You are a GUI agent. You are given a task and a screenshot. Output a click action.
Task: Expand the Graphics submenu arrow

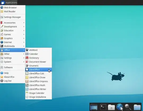pos(24,38)
